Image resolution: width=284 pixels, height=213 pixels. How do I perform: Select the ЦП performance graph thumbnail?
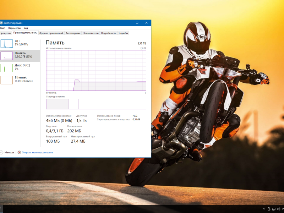(x=6, y=43)
